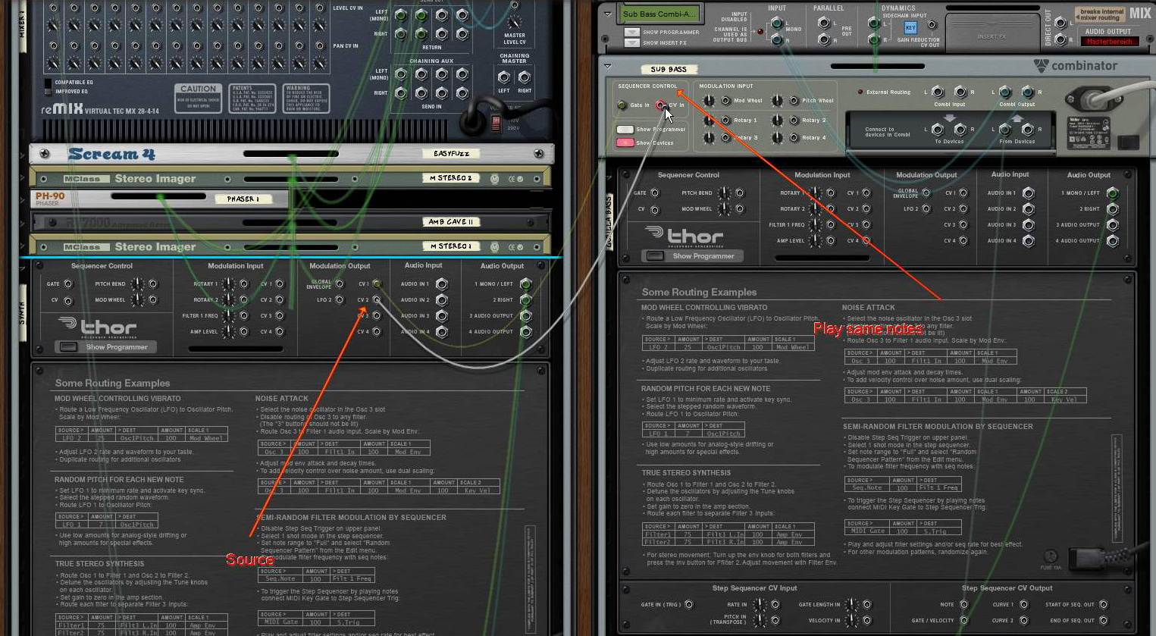Click the M STEREO 2 tape label
Viewport: 1156px width, 636px height.
[452, 179]
